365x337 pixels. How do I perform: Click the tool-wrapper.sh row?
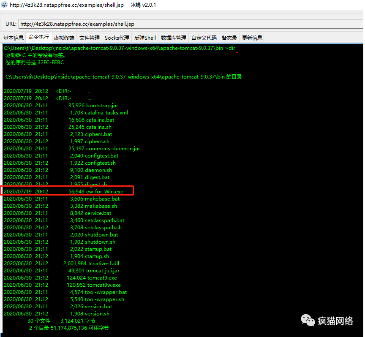[64, 299]
